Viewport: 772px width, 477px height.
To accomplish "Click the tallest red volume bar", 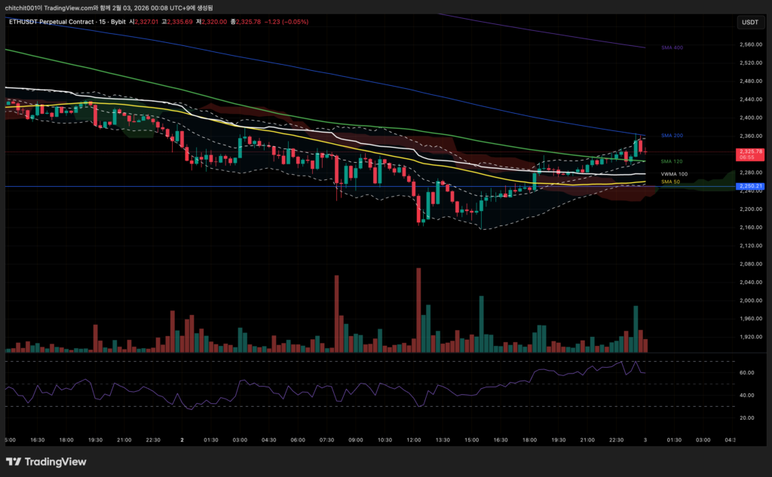I will tap(417, 309).
